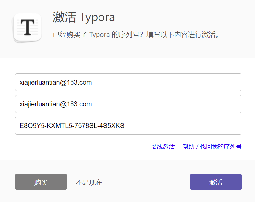Click the 已经购买了 Typora 的序列号 description text

tap(136, 35)
